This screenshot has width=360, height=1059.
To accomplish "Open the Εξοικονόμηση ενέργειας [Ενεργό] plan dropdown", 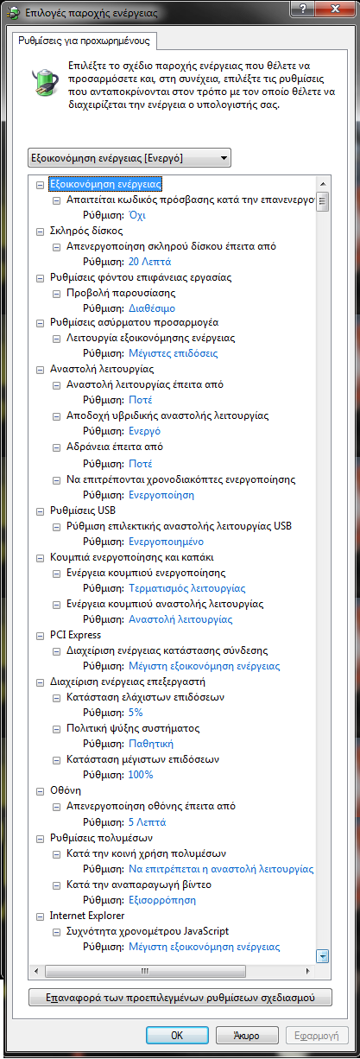I will [129, 157].
